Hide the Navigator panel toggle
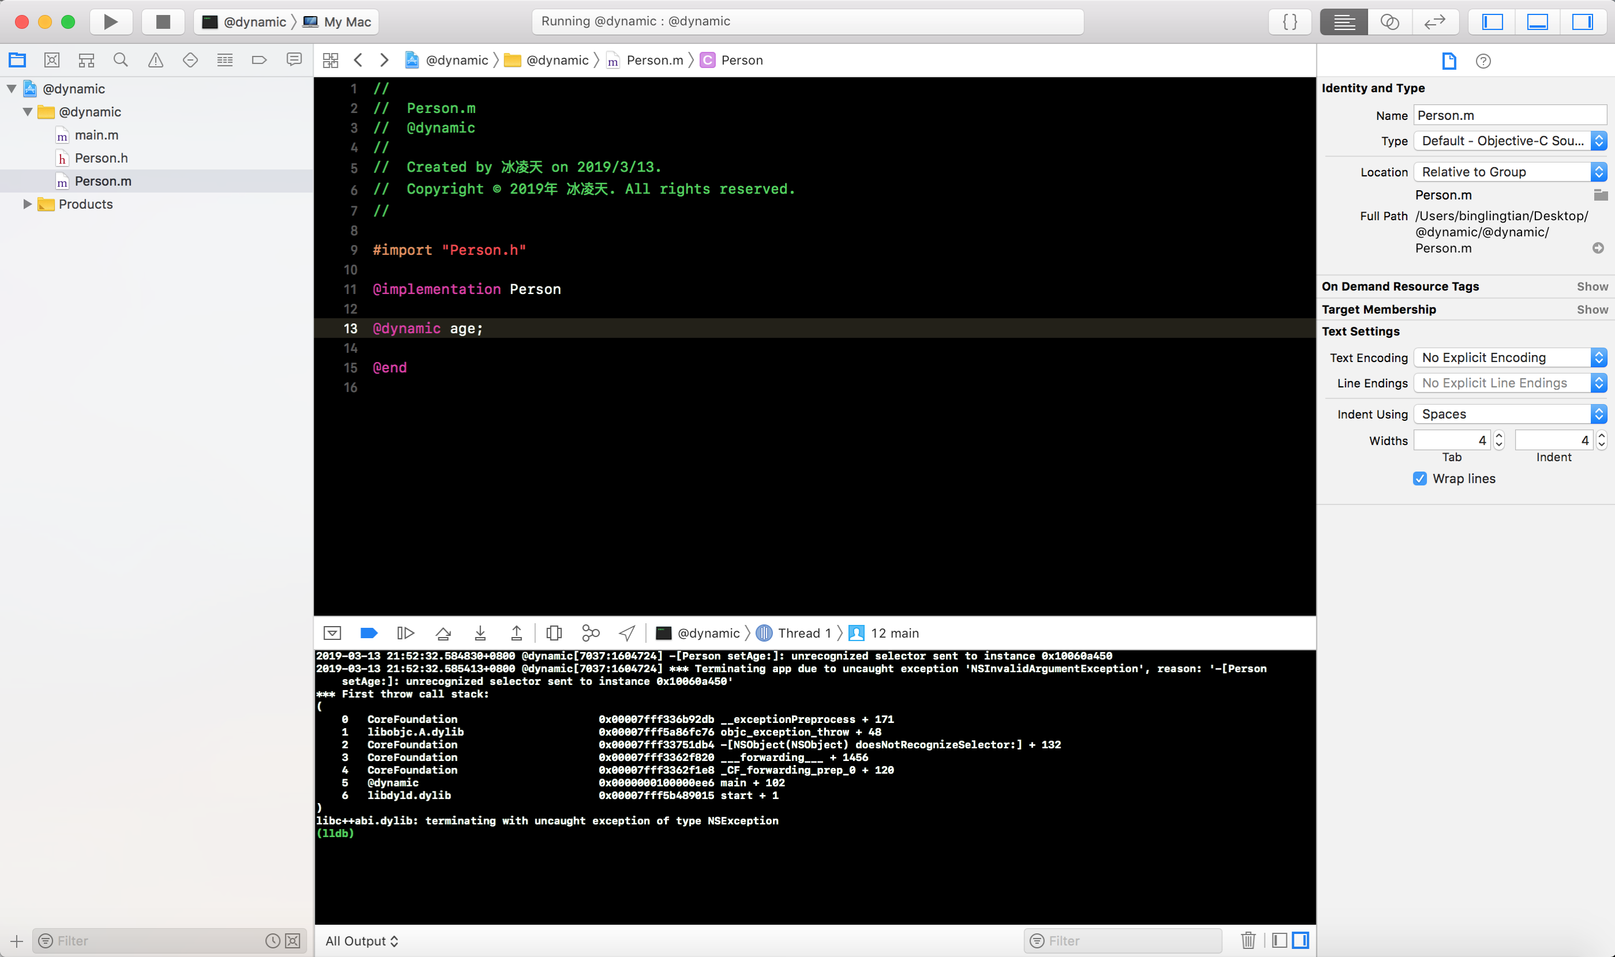 [x=1492, y=22]
